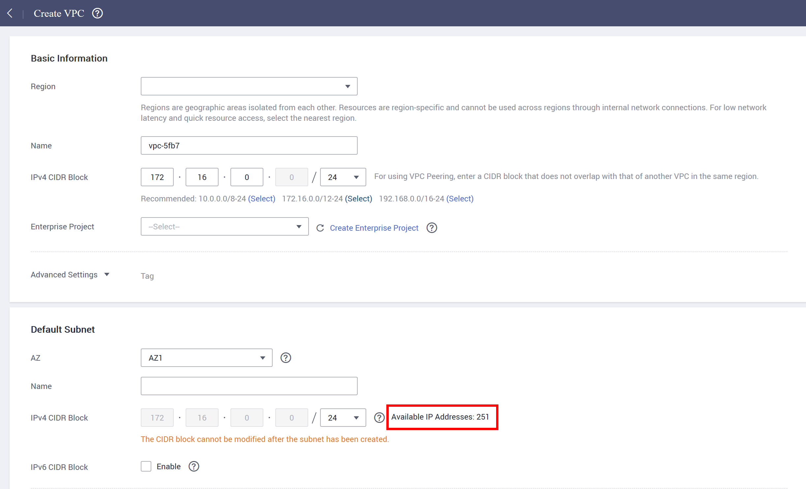
Task: Open the Region dropdown
Action: pos(249,86)
